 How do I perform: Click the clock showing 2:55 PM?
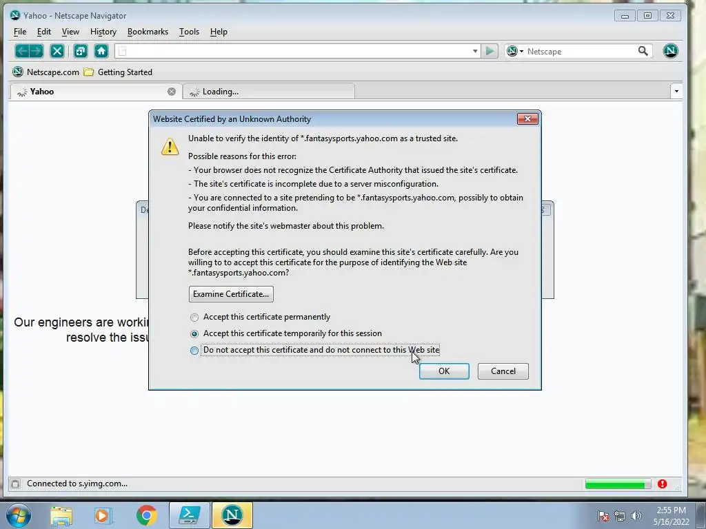(671, 510)
